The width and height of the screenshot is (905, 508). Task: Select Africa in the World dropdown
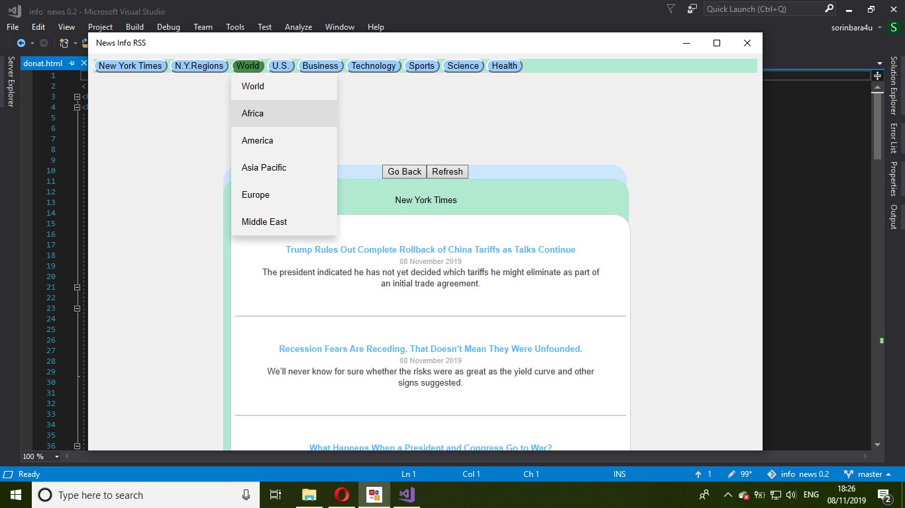pyautogui.click(x=284, y=113)
